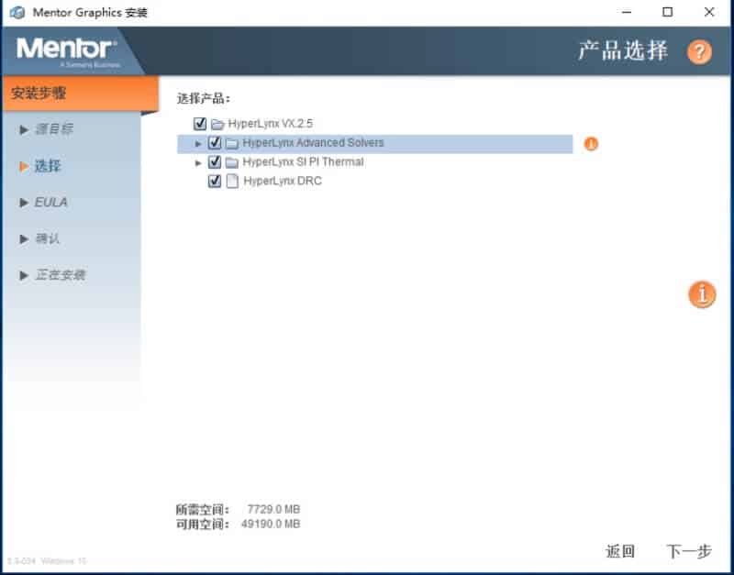Uncheck the HyperLynx VX.2.5 checkbox
734x575 pixels.
pyautogui.click(x=200, y=124)
